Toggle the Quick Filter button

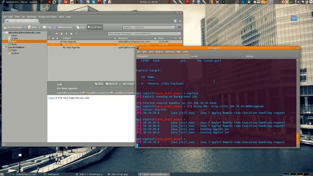point(95,27)
